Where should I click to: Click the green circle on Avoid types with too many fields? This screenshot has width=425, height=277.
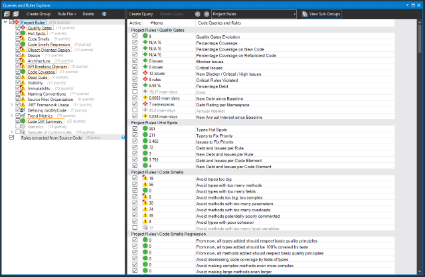click(x=145, y=191)
